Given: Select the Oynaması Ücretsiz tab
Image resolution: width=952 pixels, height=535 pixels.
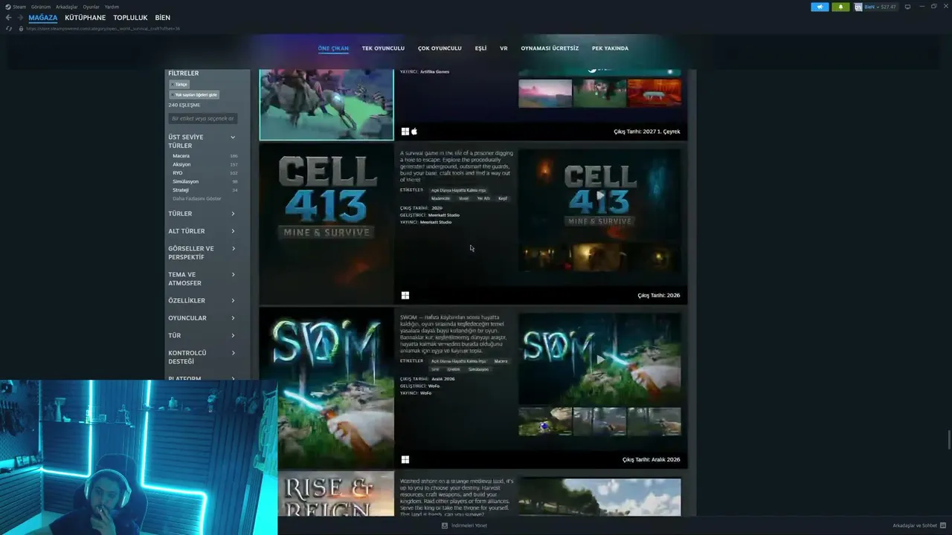Looking at the screenshot, I should click(550, 48).
